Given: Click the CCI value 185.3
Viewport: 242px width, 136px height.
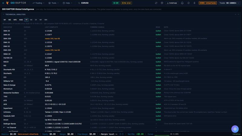Looking at the screenshot, I should pyautogui.click(x=47, y=77).
